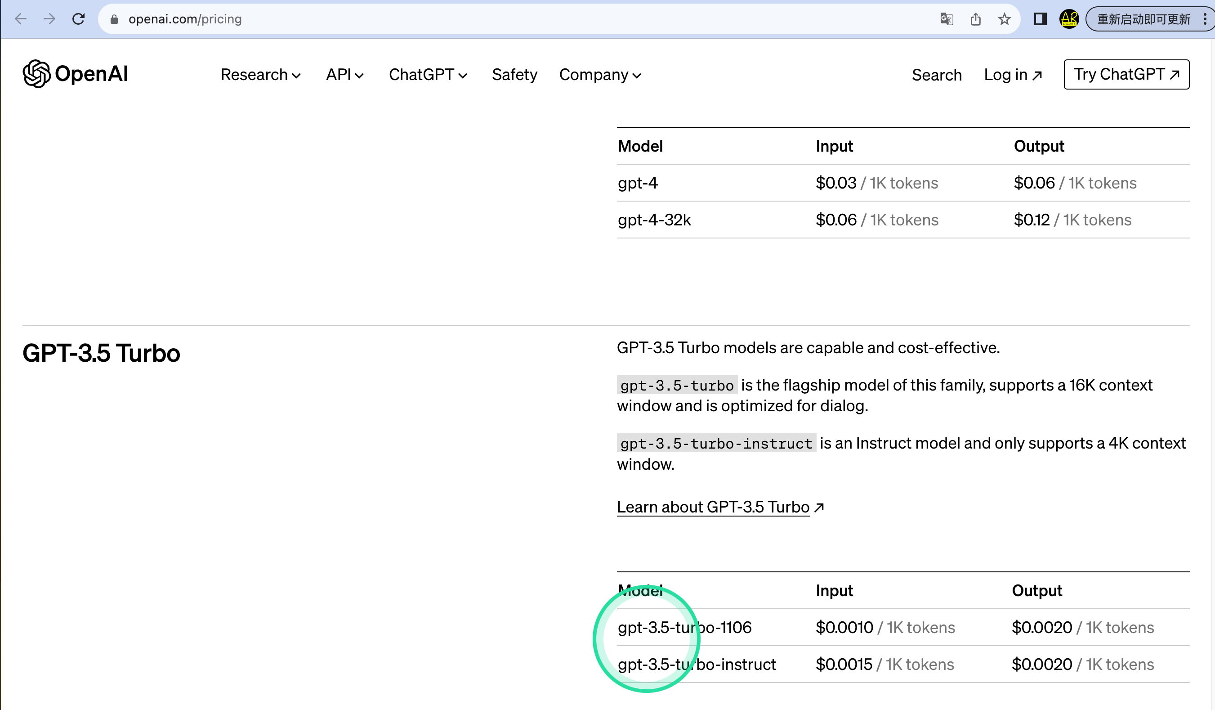Click the Input header in GPT-4 table
Image resolution: width=1215 pixels, height=710 pixels.
(x=834, y=146)
